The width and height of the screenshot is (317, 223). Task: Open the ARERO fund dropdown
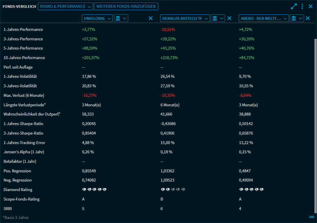coord(263,18)
